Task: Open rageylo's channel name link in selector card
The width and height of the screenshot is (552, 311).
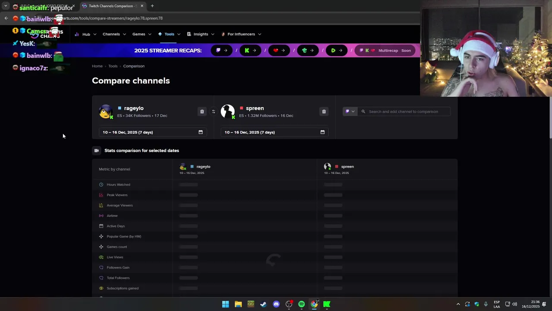Action: [134, 108]
